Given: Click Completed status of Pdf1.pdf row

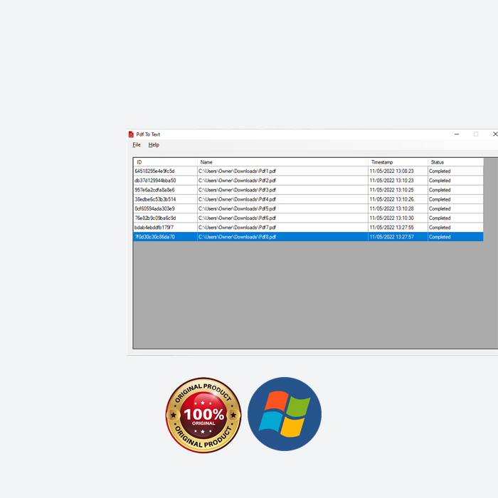Looking at the screenshot, I should (455, 171).
